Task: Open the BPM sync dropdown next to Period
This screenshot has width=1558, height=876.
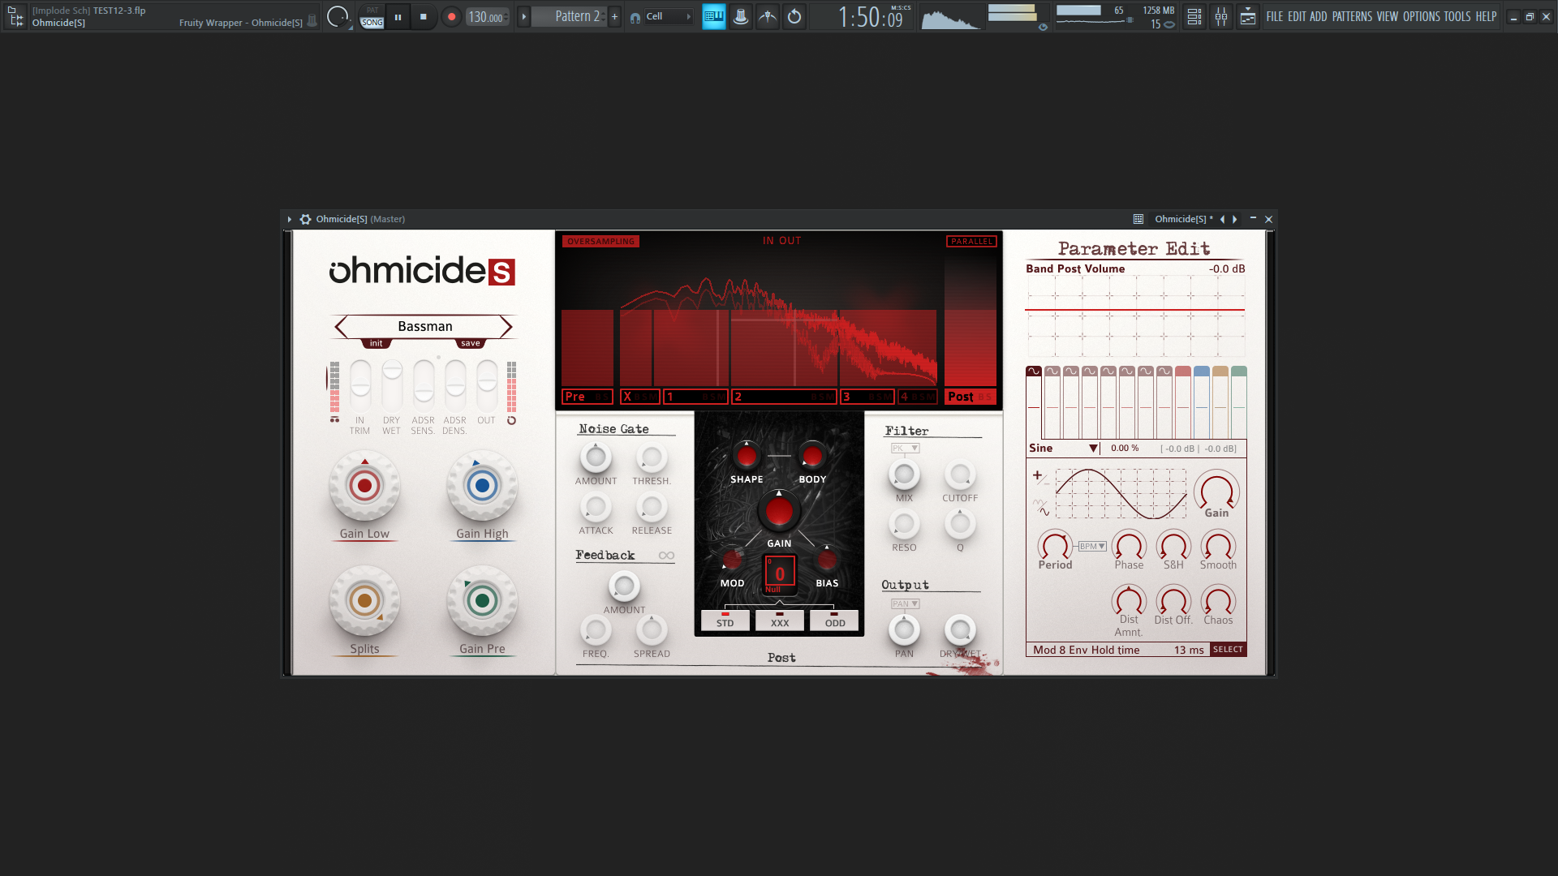Action: click(x=1092, y=547)
